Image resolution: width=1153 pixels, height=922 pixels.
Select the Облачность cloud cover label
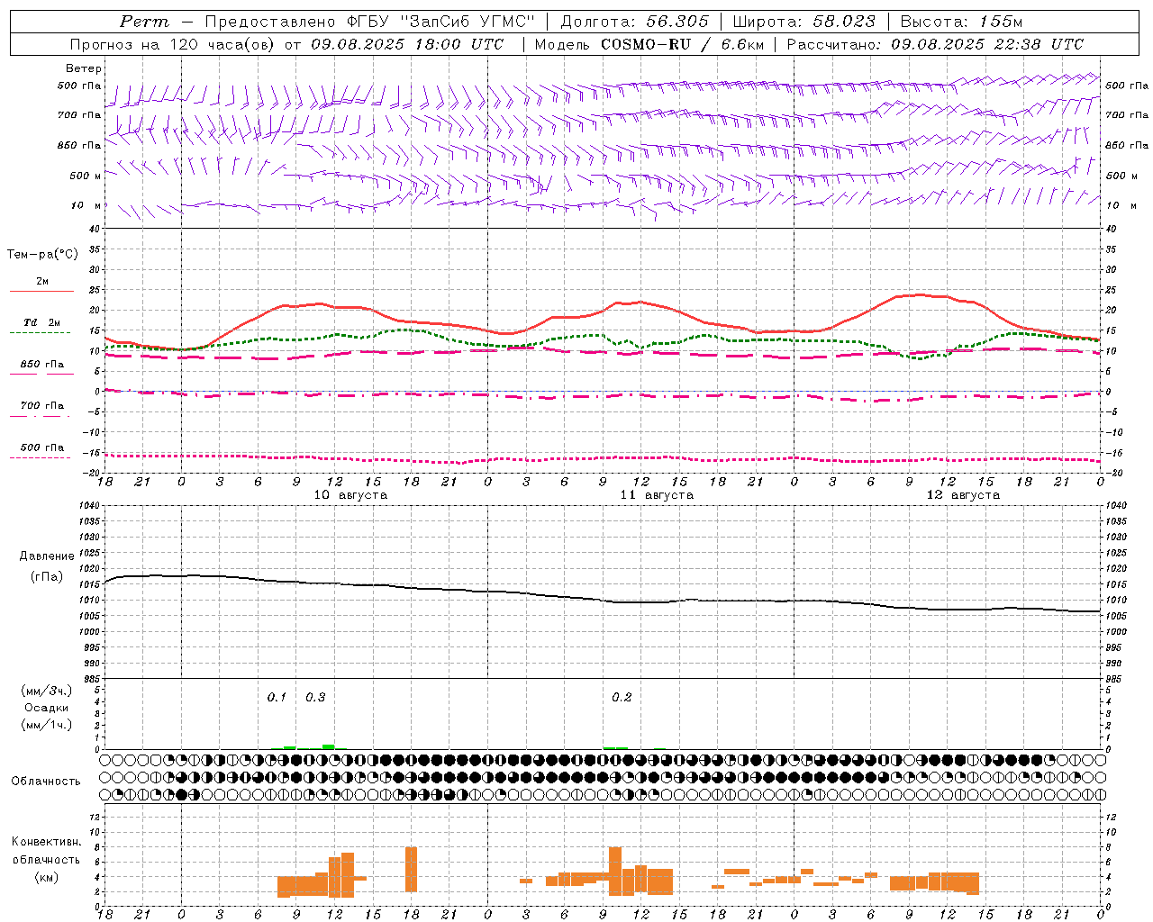(46, 782)
